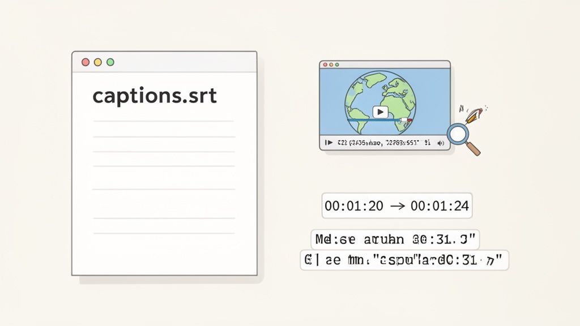Select the end time 00:01:24

pyautogui.click(x=440, y=206)
